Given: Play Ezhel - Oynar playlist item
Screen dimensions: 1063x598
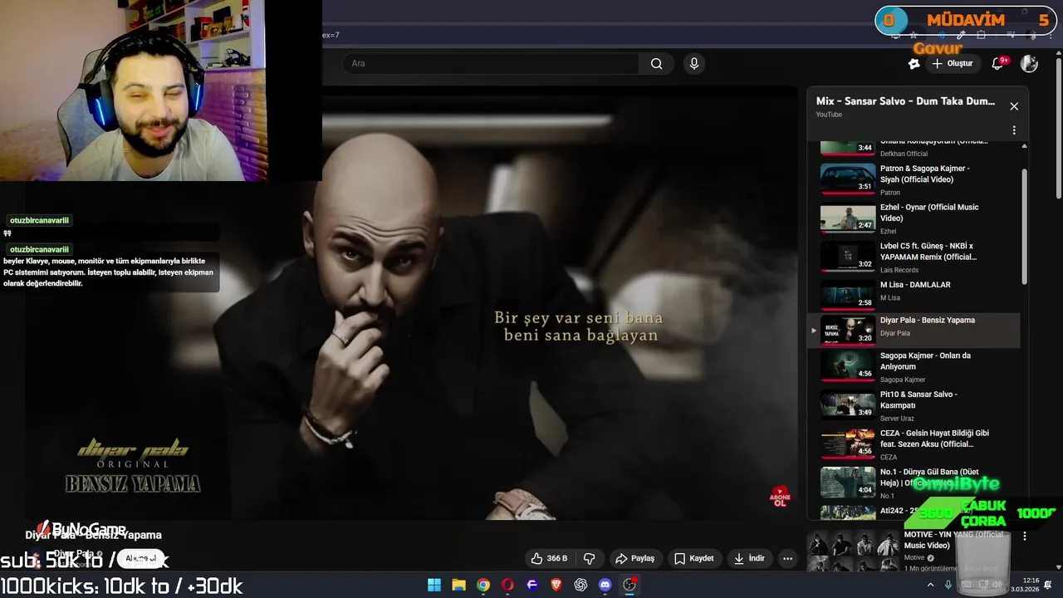Looking at the screenshot, I should [914, 219].
